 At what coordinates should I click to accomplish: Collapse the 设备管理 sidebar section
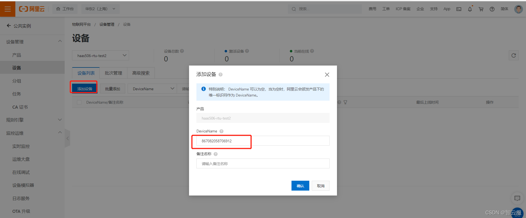(60, 41)
